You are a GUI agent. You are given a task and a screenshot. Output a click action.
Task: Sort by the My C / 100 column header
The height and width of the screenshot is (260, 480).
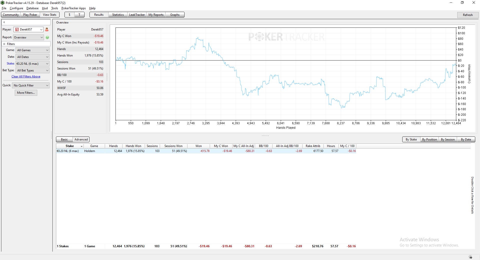coord(347,146)
